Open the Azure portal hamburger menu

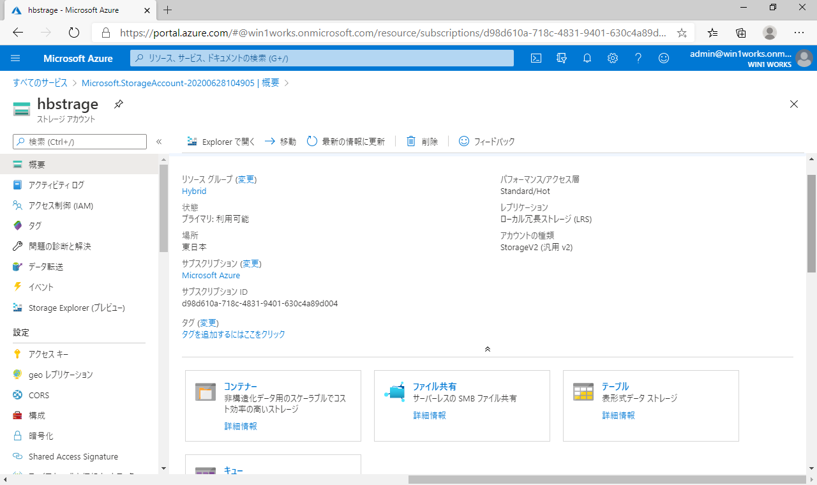click(16, 58)
